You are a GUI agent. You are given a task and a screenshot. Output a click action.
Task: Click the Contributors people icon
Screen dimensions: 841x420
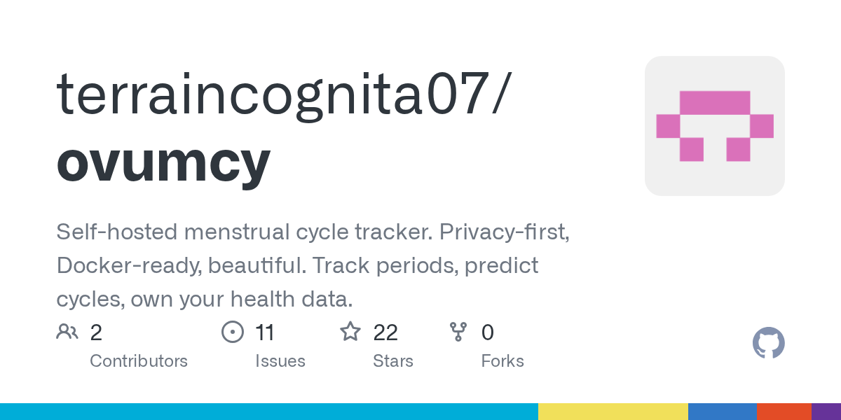point(67,332)
